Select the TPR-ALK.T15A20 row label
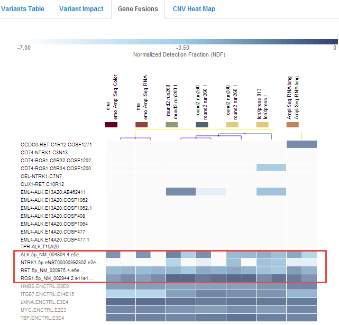Viewport: 339px width, 325px height. point(40,246)
